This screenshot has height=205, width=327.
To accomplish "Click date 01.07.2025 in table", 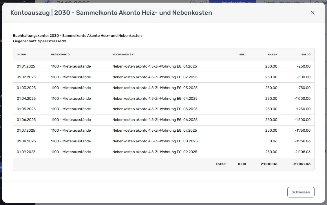I will pyautogui.click(x=26, y=130).
